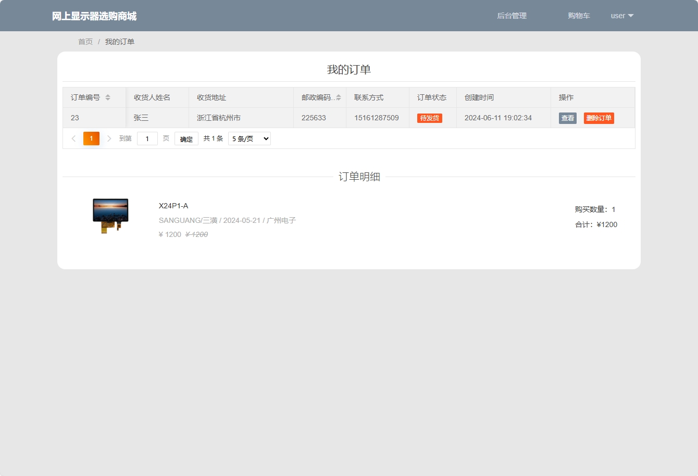Select page 1 in the pagination
This screenshot has height=476, width=698.
[x=91, y=139]
